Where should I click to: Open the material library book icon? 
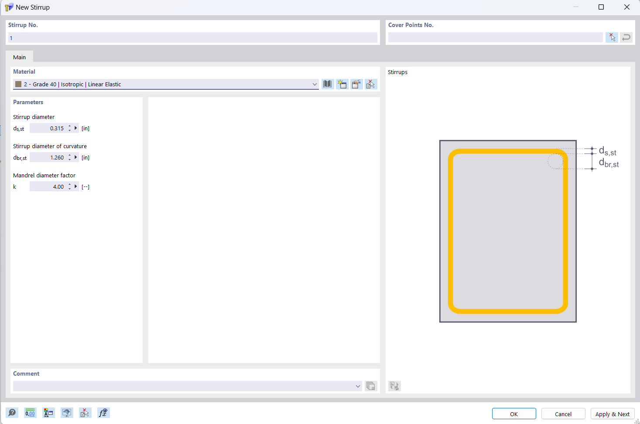tap(328, 84)
